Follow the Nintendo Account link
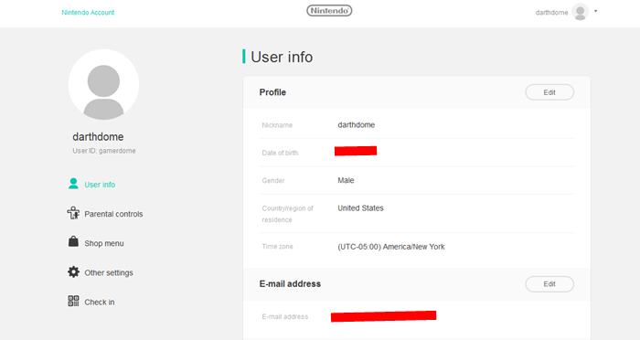640x340 pixels. pyautogui.click(x=88, y=12)
